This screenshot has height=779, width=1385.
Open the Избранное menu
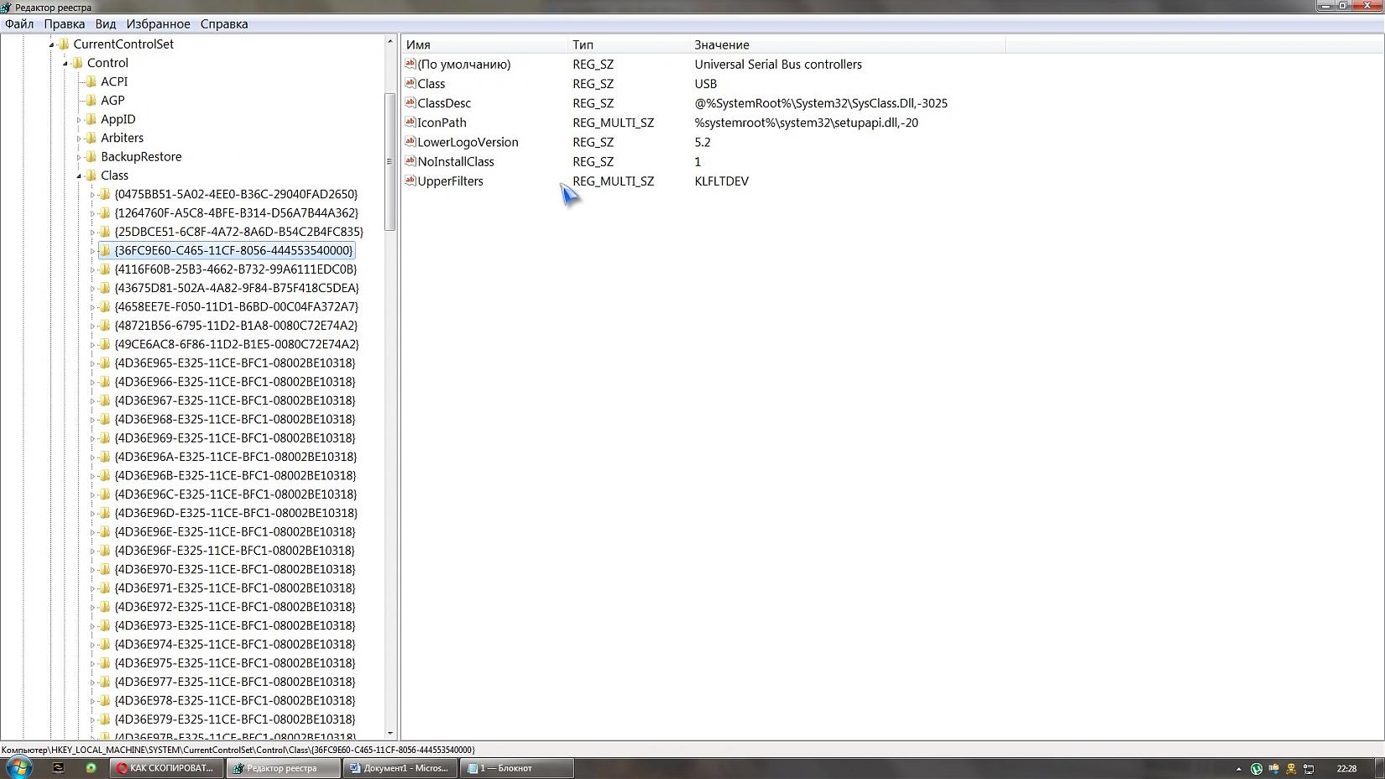[x=158, y=24]
